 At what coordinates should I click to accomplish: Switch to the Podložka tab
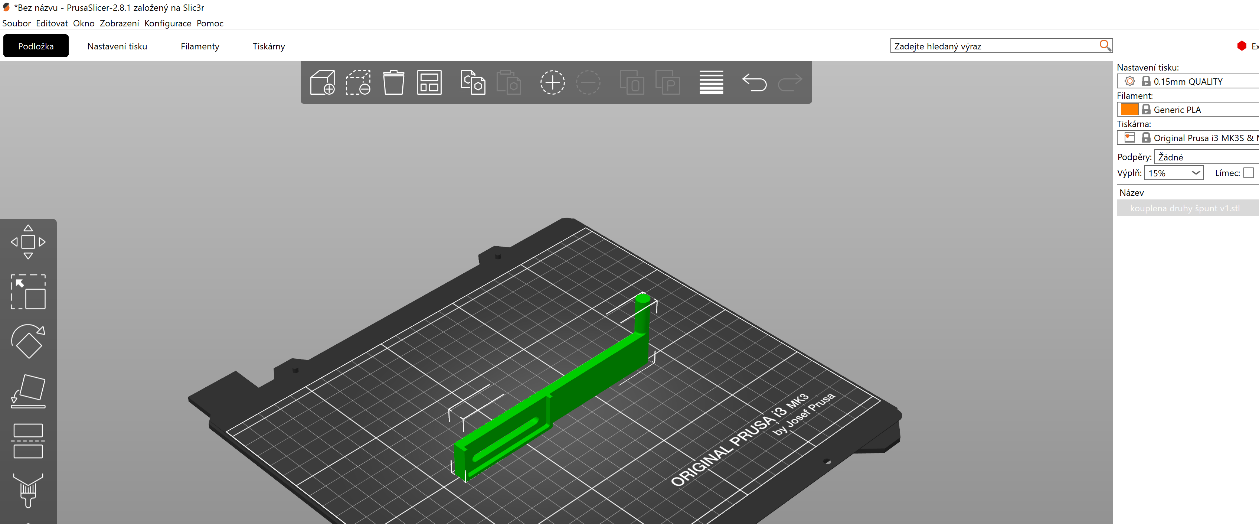point(36,46)
